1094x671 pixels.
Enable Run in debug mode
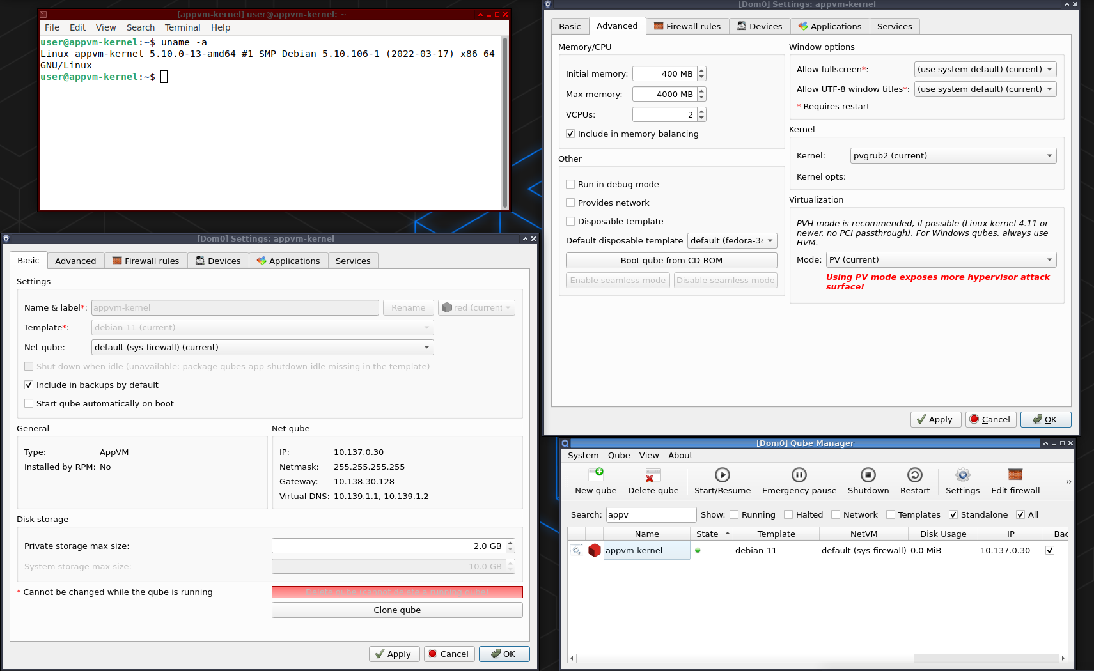click(x=570, y=185)
